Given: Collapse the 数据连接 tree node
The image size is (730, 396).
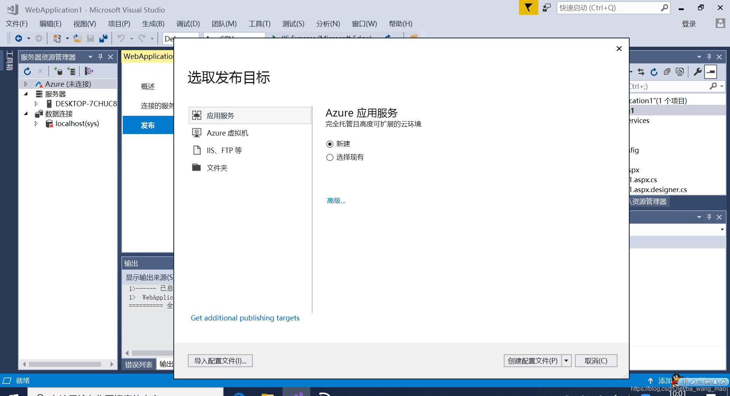Looking at the screenshot, I should coord(26,114).
